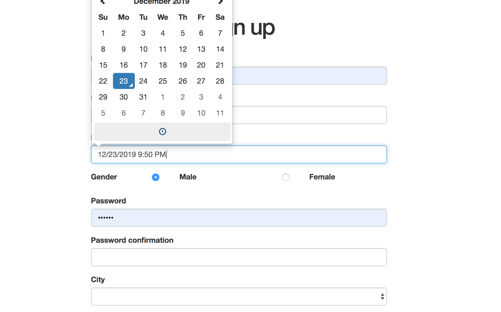Click the Password field
501x312 pixels.
[x=239, y=218]
